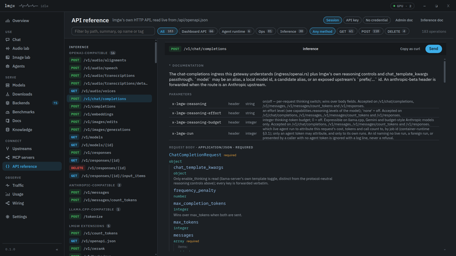Collapse the OpenAI-compatible group
Screen dimensions: 456x256
coord(92,53)
